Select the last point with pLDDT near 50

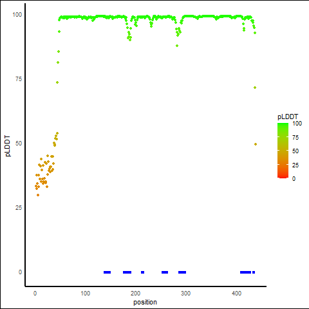(256, 144)
